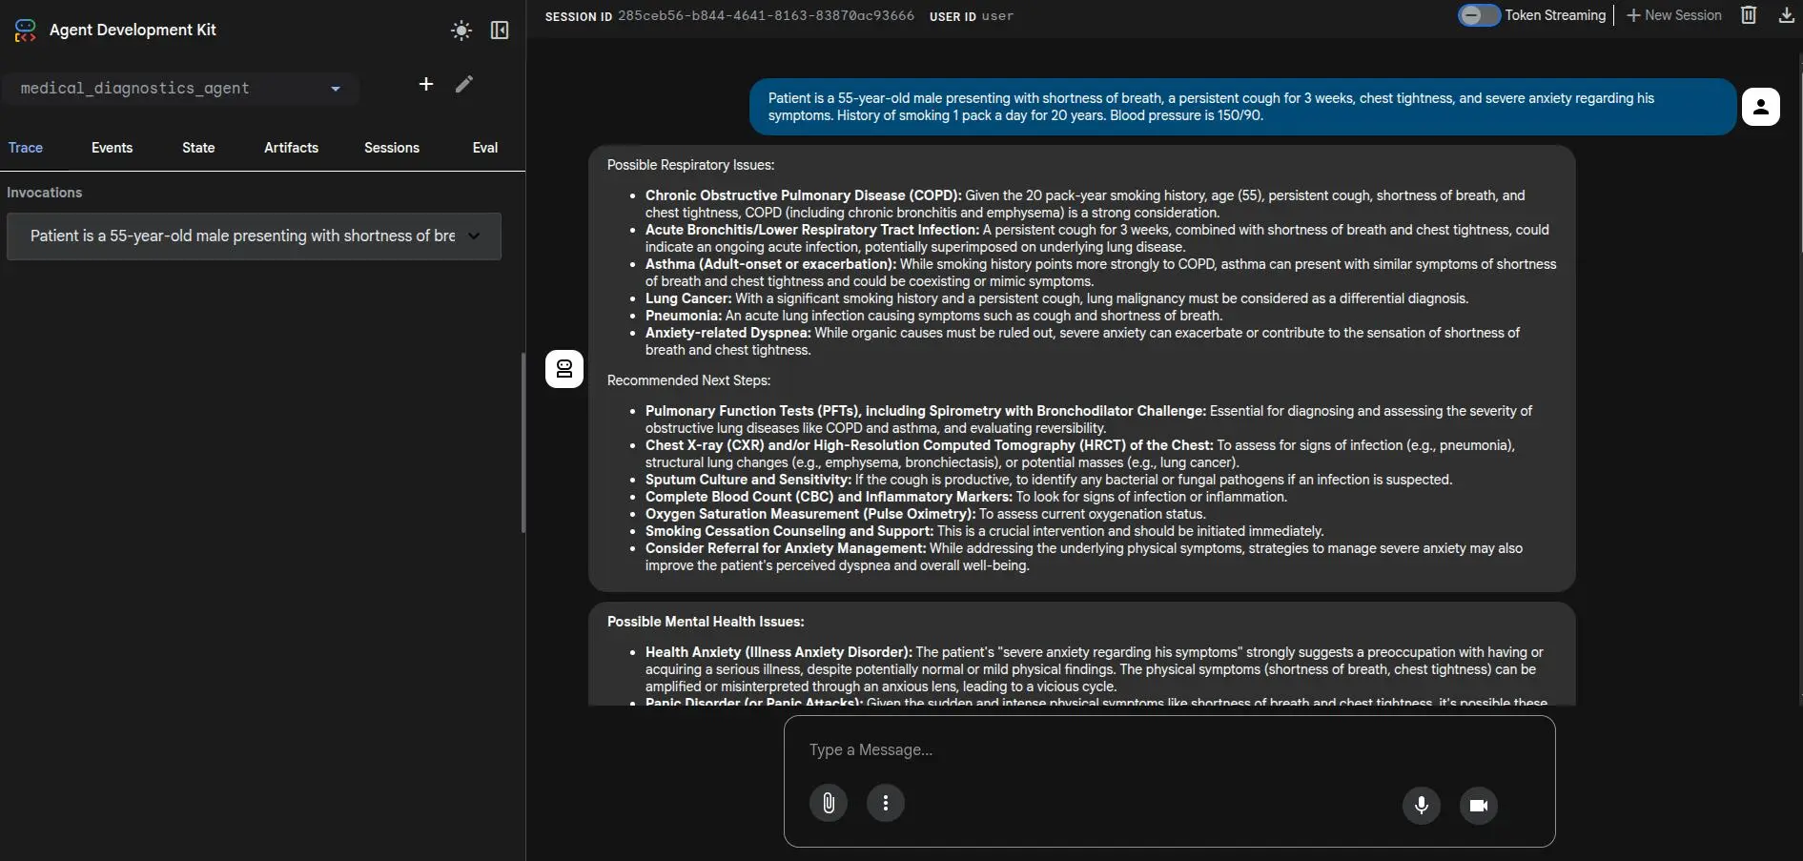Attach a file with paperclip icon
The image size is (1803, 861).
[x=829, y=803]
